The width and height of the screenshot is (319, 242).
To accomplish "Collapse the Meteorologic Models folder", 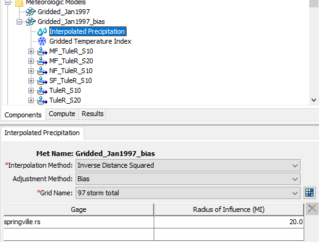I will 7,2.
